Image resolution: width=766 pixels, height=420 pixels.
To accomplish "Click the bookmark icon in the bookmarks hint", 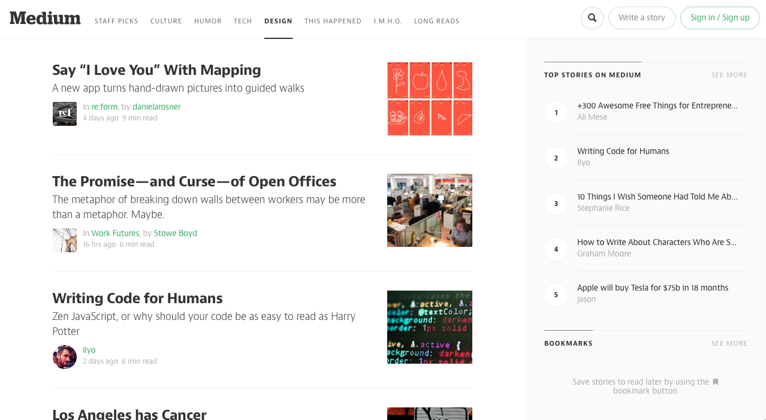I will pyautogui.click(x=715, y=382).
